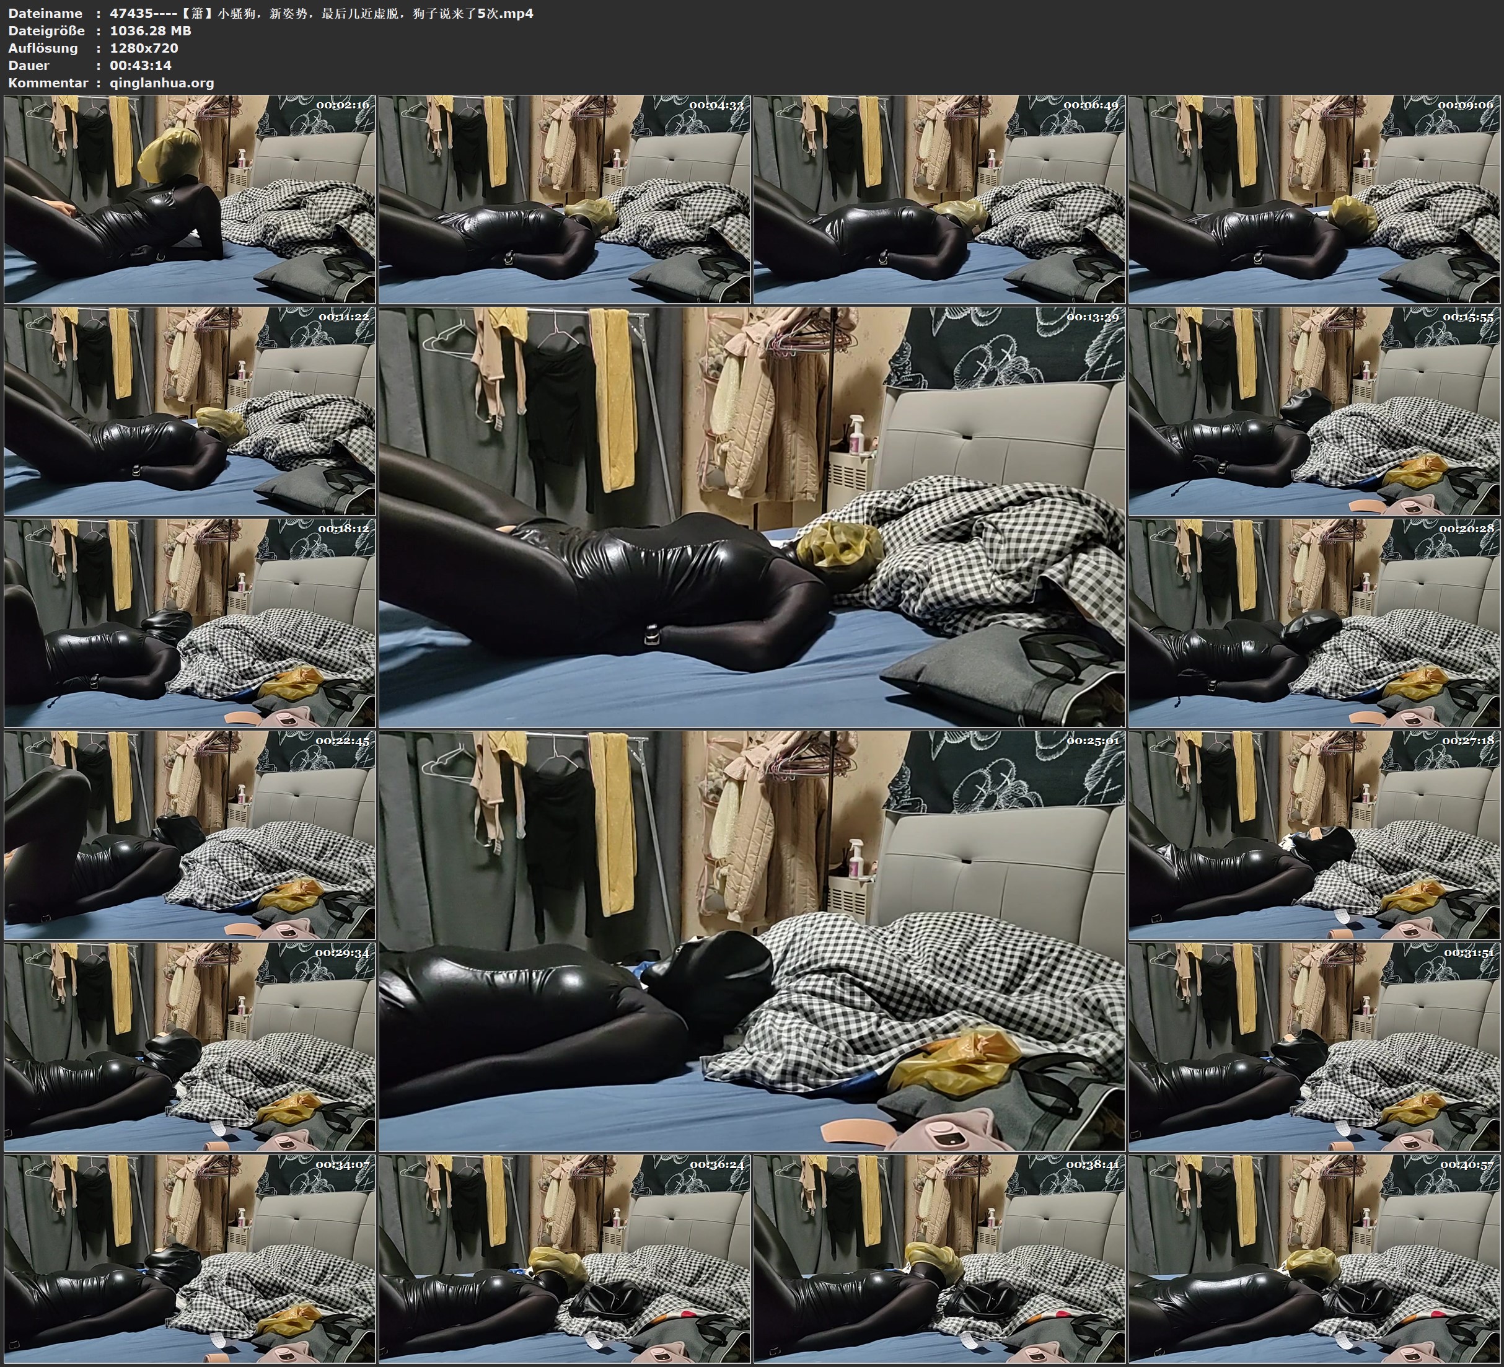Click the 00:11:22 preview frame
The image size is (1504, 1367).
[x=190, y=410]
